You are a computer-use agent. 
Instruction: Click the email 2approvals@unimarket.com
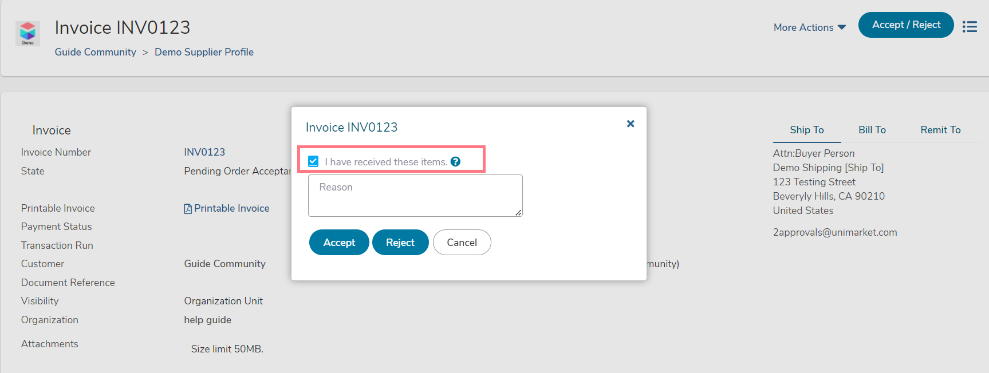click(x=835, y=232)
